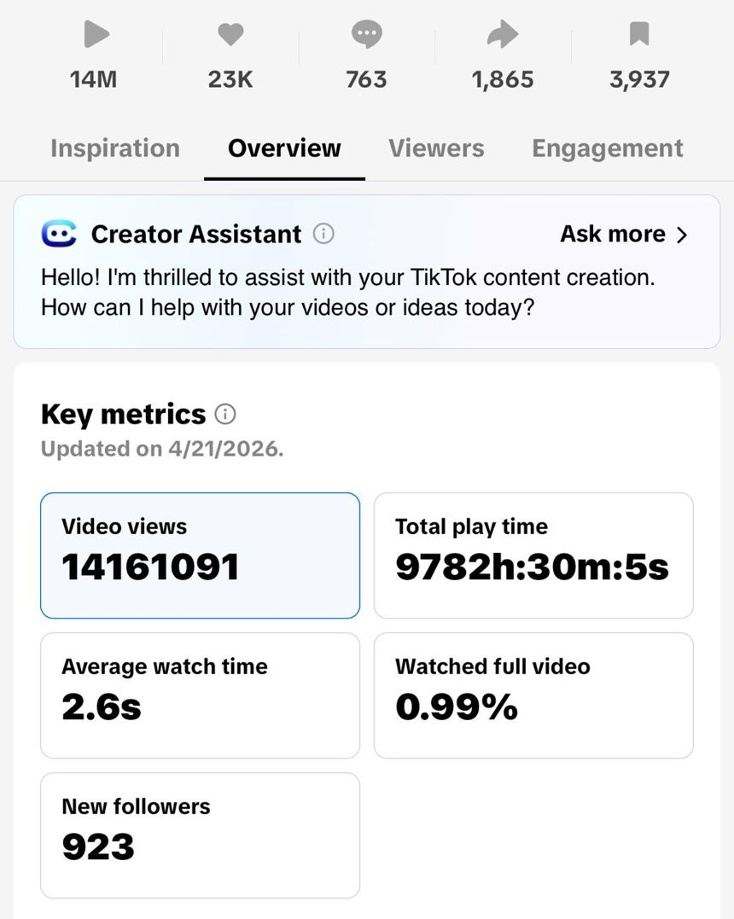Select the Watched full video card
The width and height of the screenshot is (734, 919).
(x=533, y=695)
